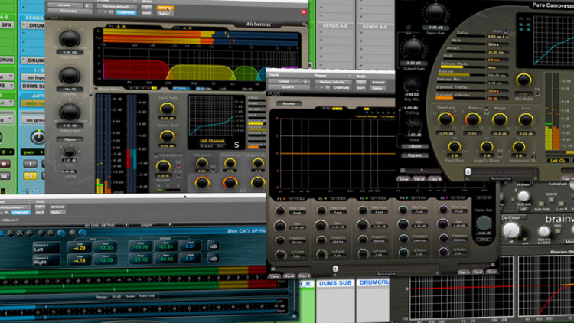
Task: Click the Alchemist Output Gain large knob
Action: [x=70, y=112]
